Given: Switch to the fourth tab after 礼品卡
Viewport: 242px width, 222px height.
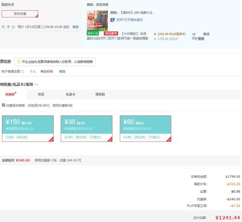Looking at the screenshot, I should [100, 94].
